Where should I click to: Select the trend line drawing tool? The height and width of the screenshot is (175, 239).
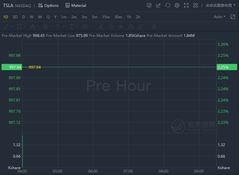[7, 26]
